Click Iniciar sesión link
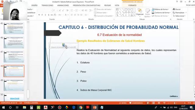 pos(190,5)
